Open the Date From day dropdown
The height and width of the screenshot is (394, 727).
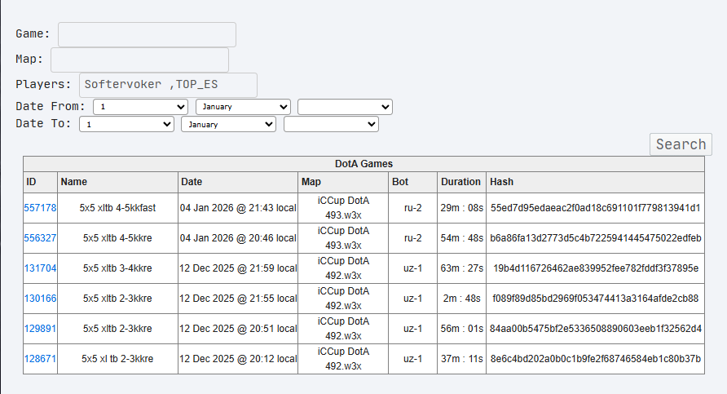click(x=141, y=107)
